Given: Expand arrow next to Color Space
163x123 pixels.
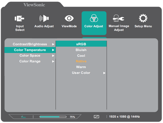Looking at the screenshot, I should pos(53,56).
